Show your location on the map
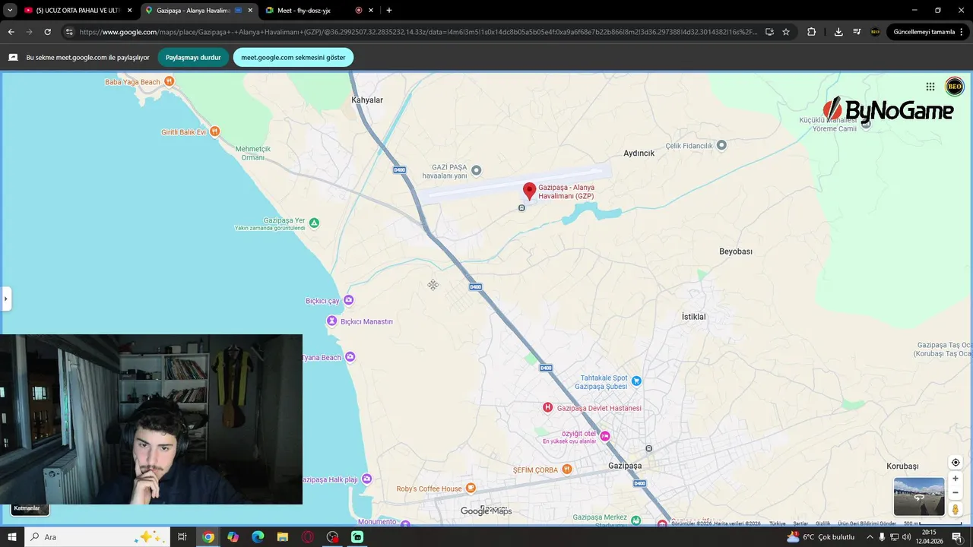 (x=956, y=463)
